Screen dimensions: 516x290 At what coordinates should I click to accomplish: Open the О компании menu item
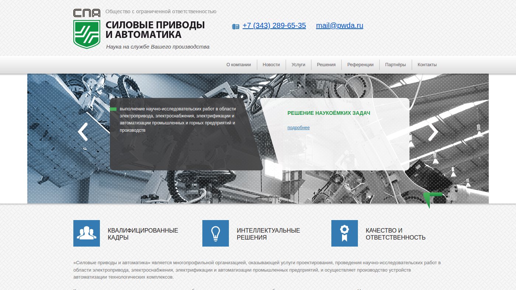click(x=238, y=65)
